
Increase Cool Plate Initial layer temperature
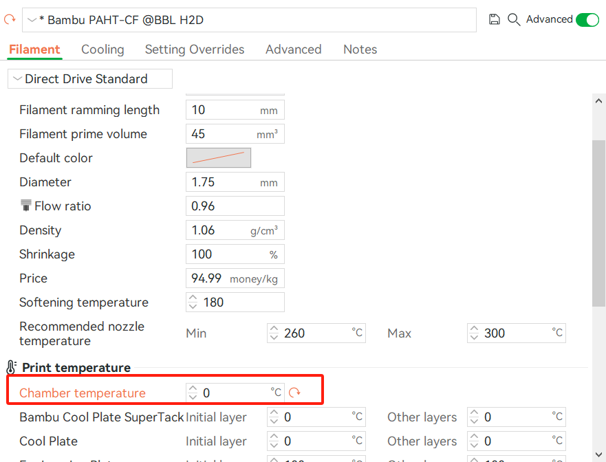tap(274, 437)
